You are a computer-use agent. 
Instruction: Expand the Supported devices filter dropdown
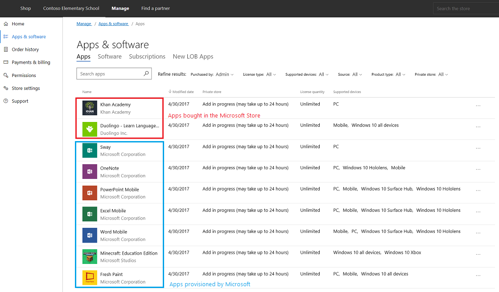click(x=323, y=75)
